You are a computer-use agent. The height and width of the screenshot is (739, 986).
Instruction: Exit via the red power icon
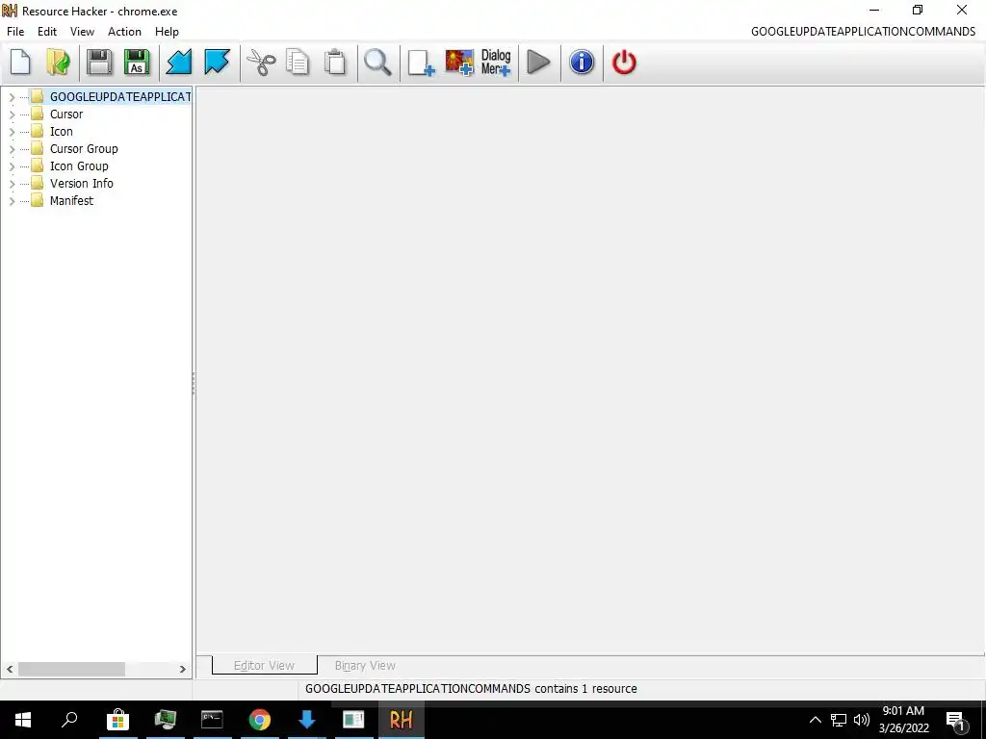tap(624, 63)
